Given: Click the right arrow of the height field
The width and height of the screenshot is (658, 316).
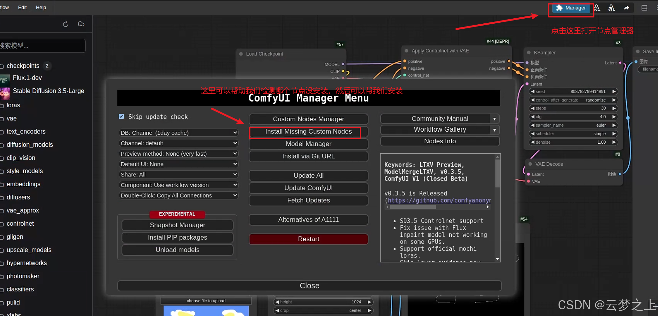Looking at the screenshot, I should pyautogui.click(x=369, y=302).
